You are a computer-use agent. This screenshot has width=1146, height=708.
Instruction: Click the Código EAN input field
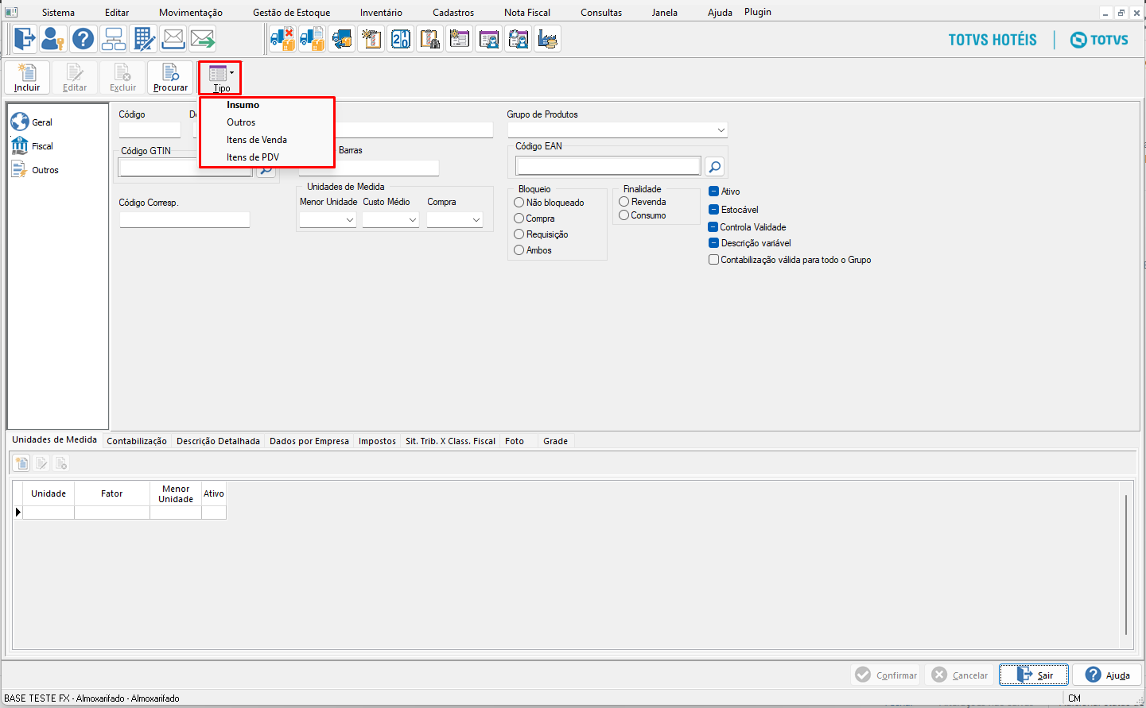(x=608, y=165)
